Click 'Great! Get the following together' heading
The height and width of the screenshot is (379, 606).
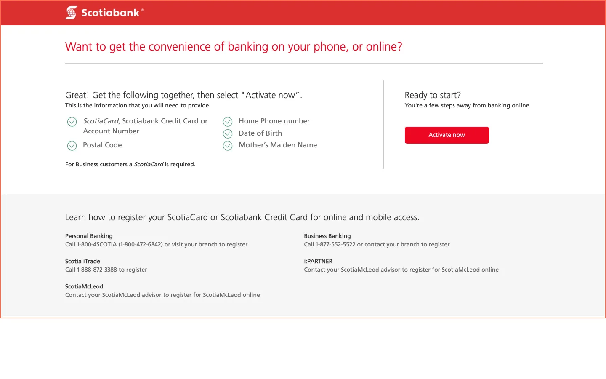tap(183, 95)
